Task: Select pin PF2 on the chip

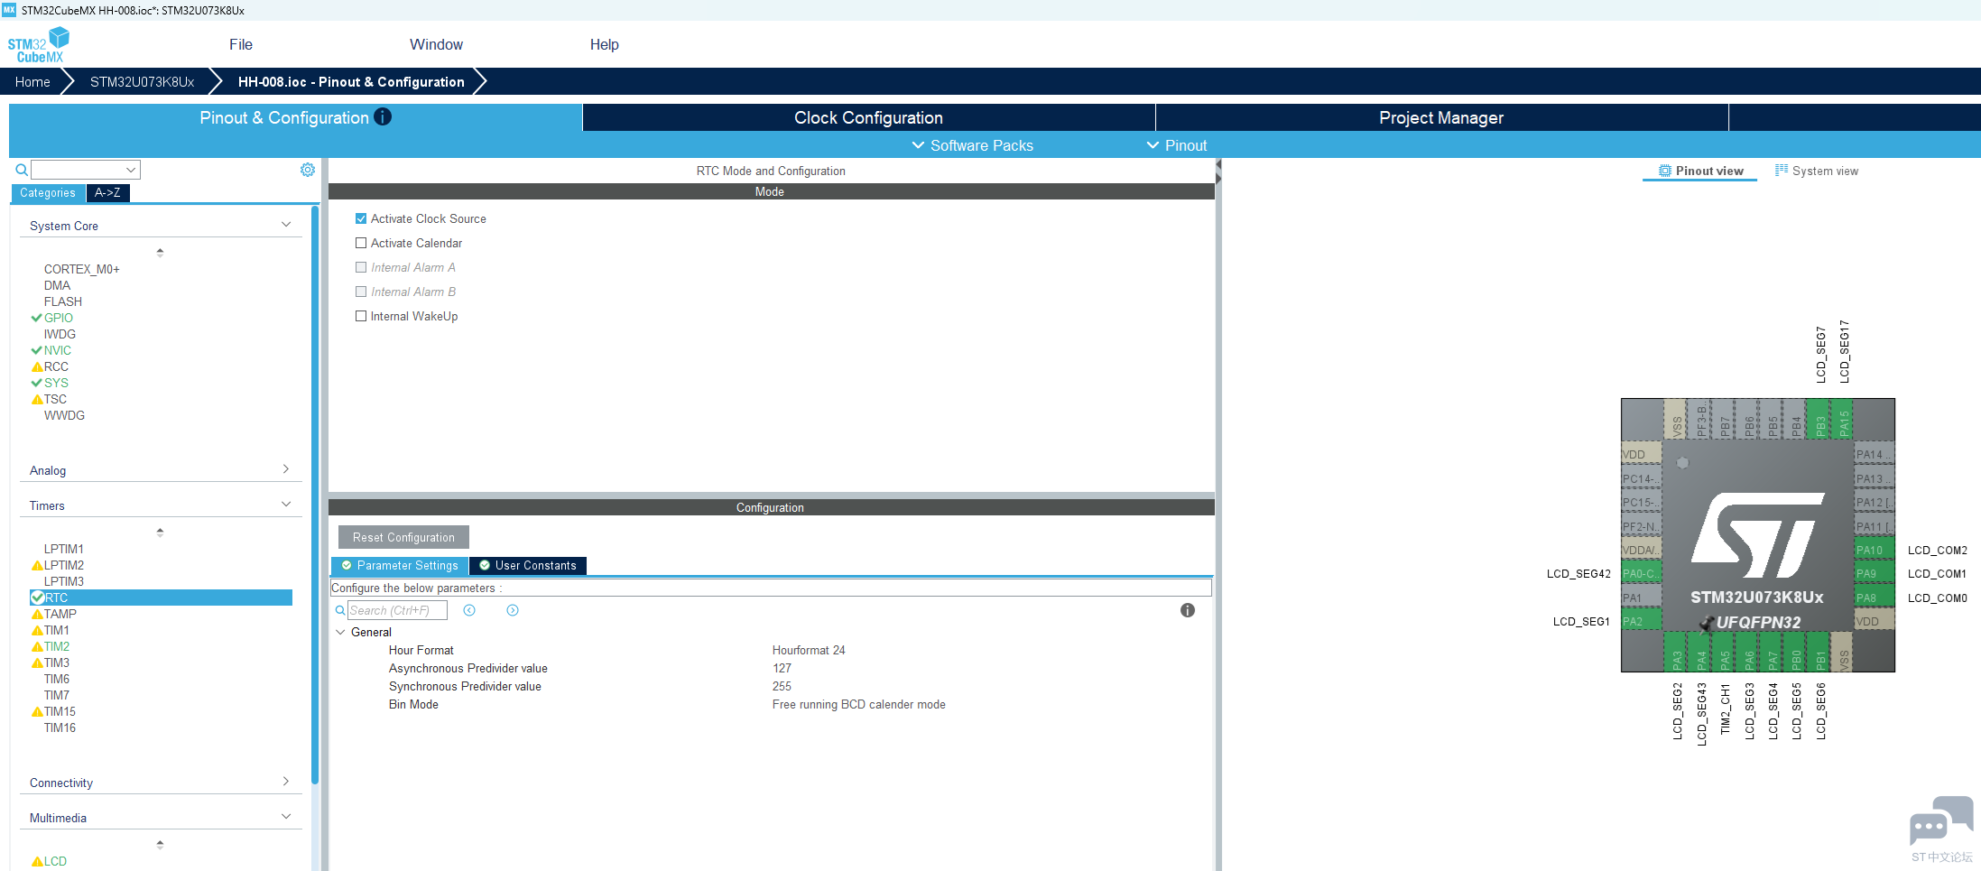Action: click(1642, 526)
